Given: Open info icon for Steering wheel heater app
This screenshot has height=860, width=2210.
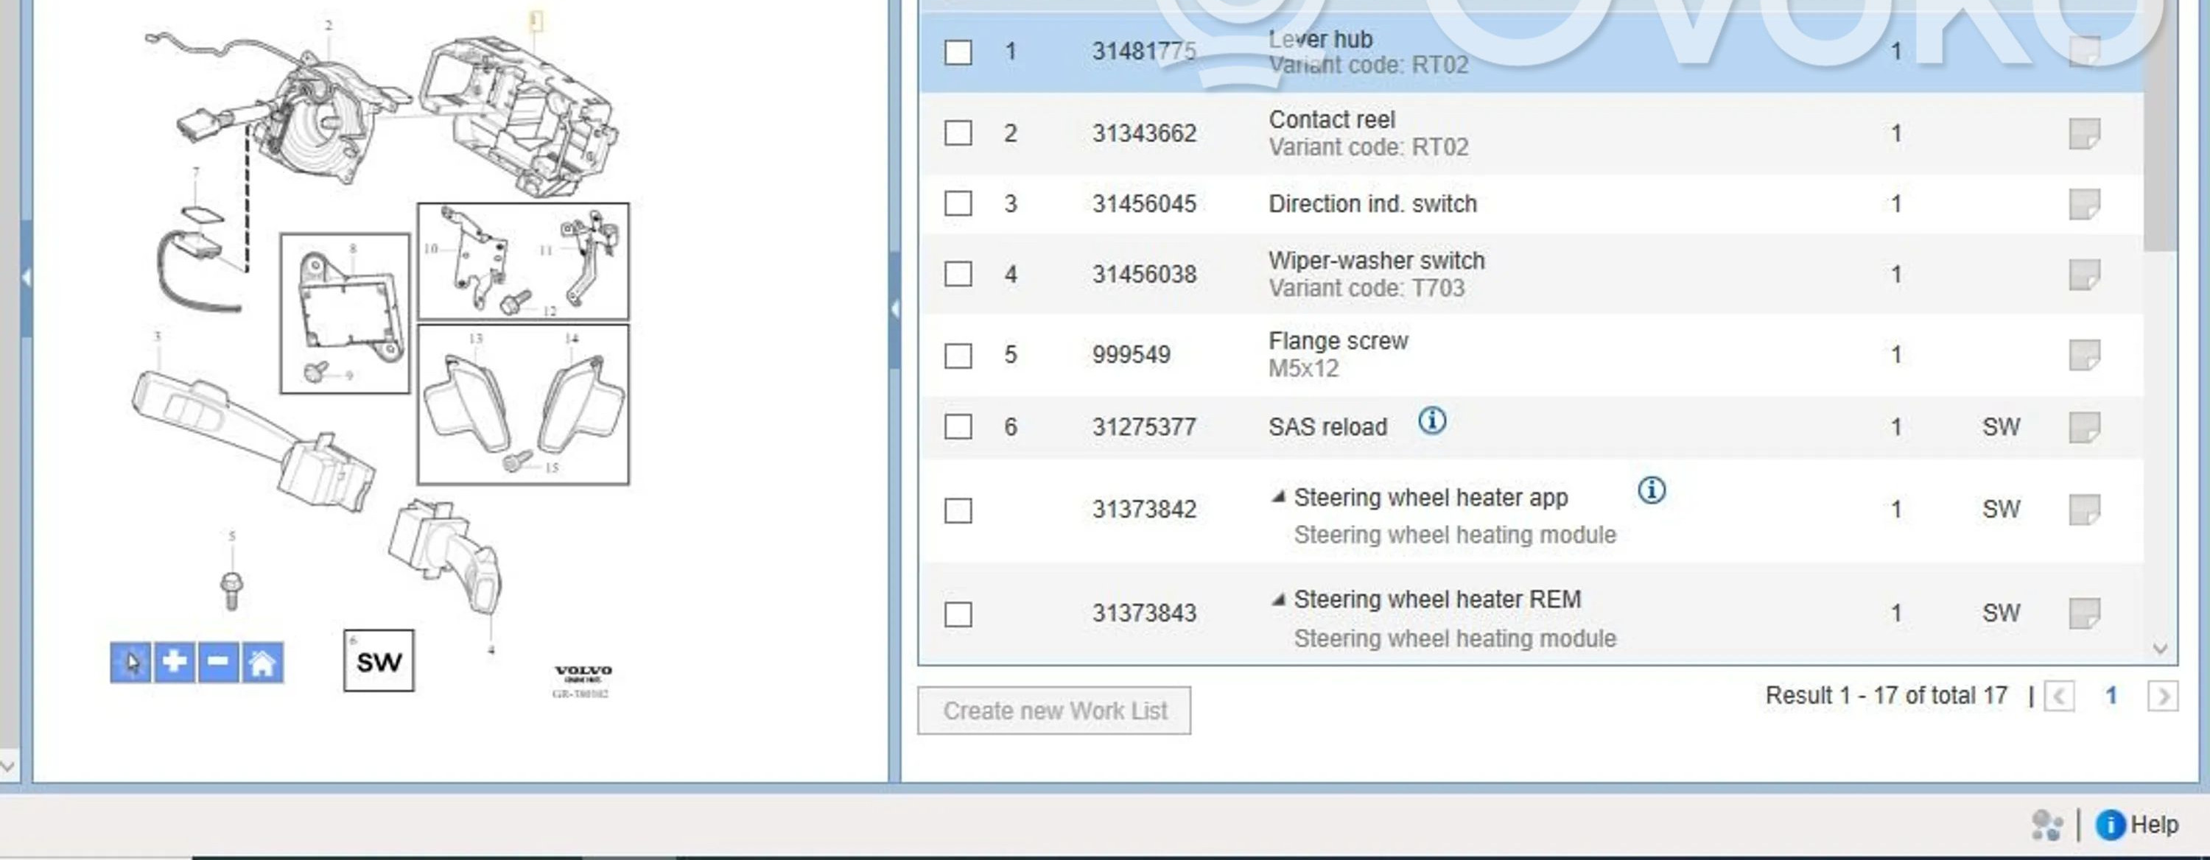Looking at the screenshot, I should (1651, 490).
